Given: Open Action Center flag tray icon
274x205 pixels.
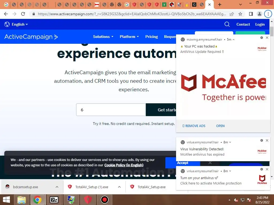Looking at the screenshot, I should 249,200.
